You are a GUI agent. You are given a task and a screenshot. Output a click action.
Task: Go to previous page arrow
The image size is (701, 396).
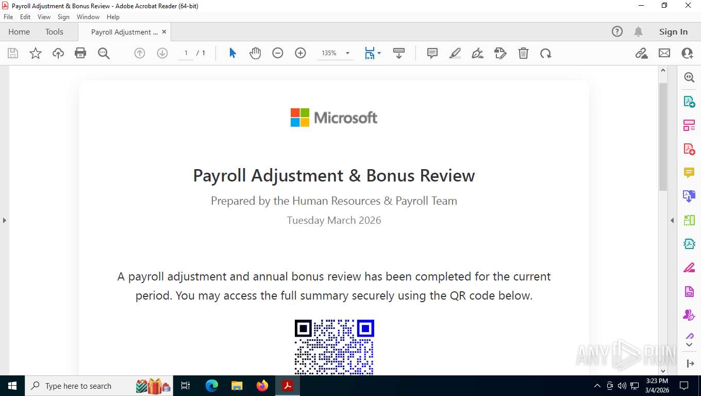tap(140, 53)
